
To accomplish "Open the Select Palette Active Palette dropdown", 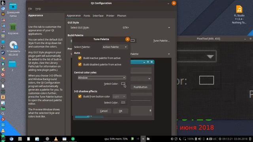I will coord(115,47).
